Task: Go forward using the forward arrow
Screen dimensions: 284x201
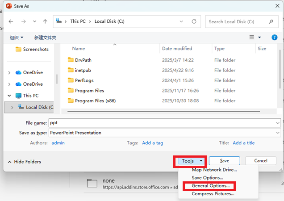Action: tap(24, 21)
